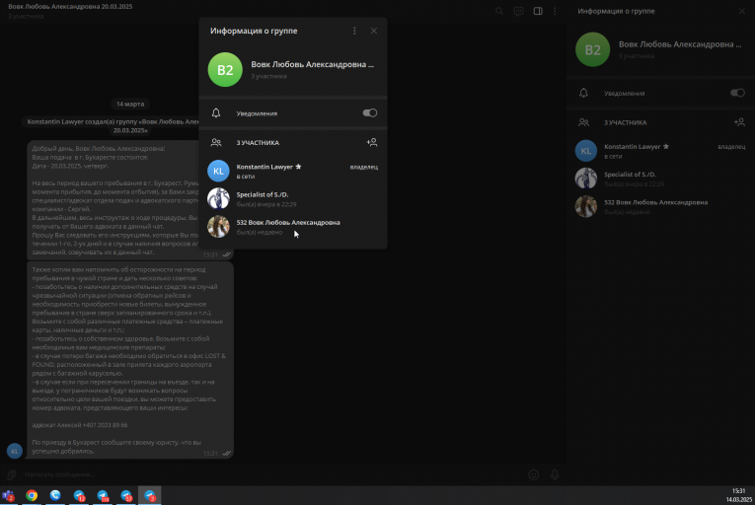755x505 pixels.
Task: Click the add member icon in the dialog
Action: 372,142
